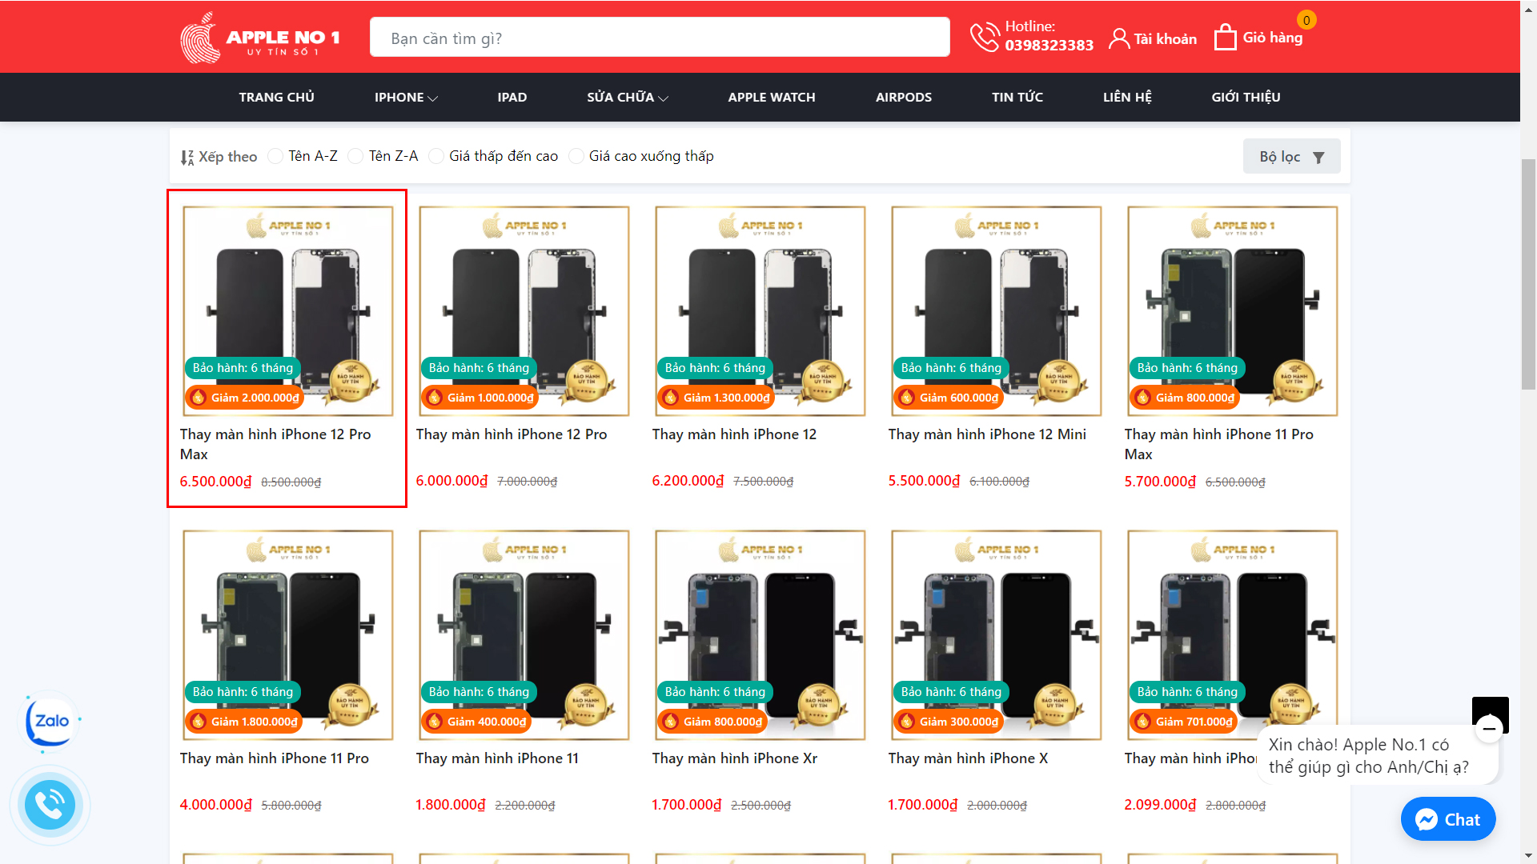Click the blue floating phone call icon
This screenshot has width=1537, height=864.
50,805
